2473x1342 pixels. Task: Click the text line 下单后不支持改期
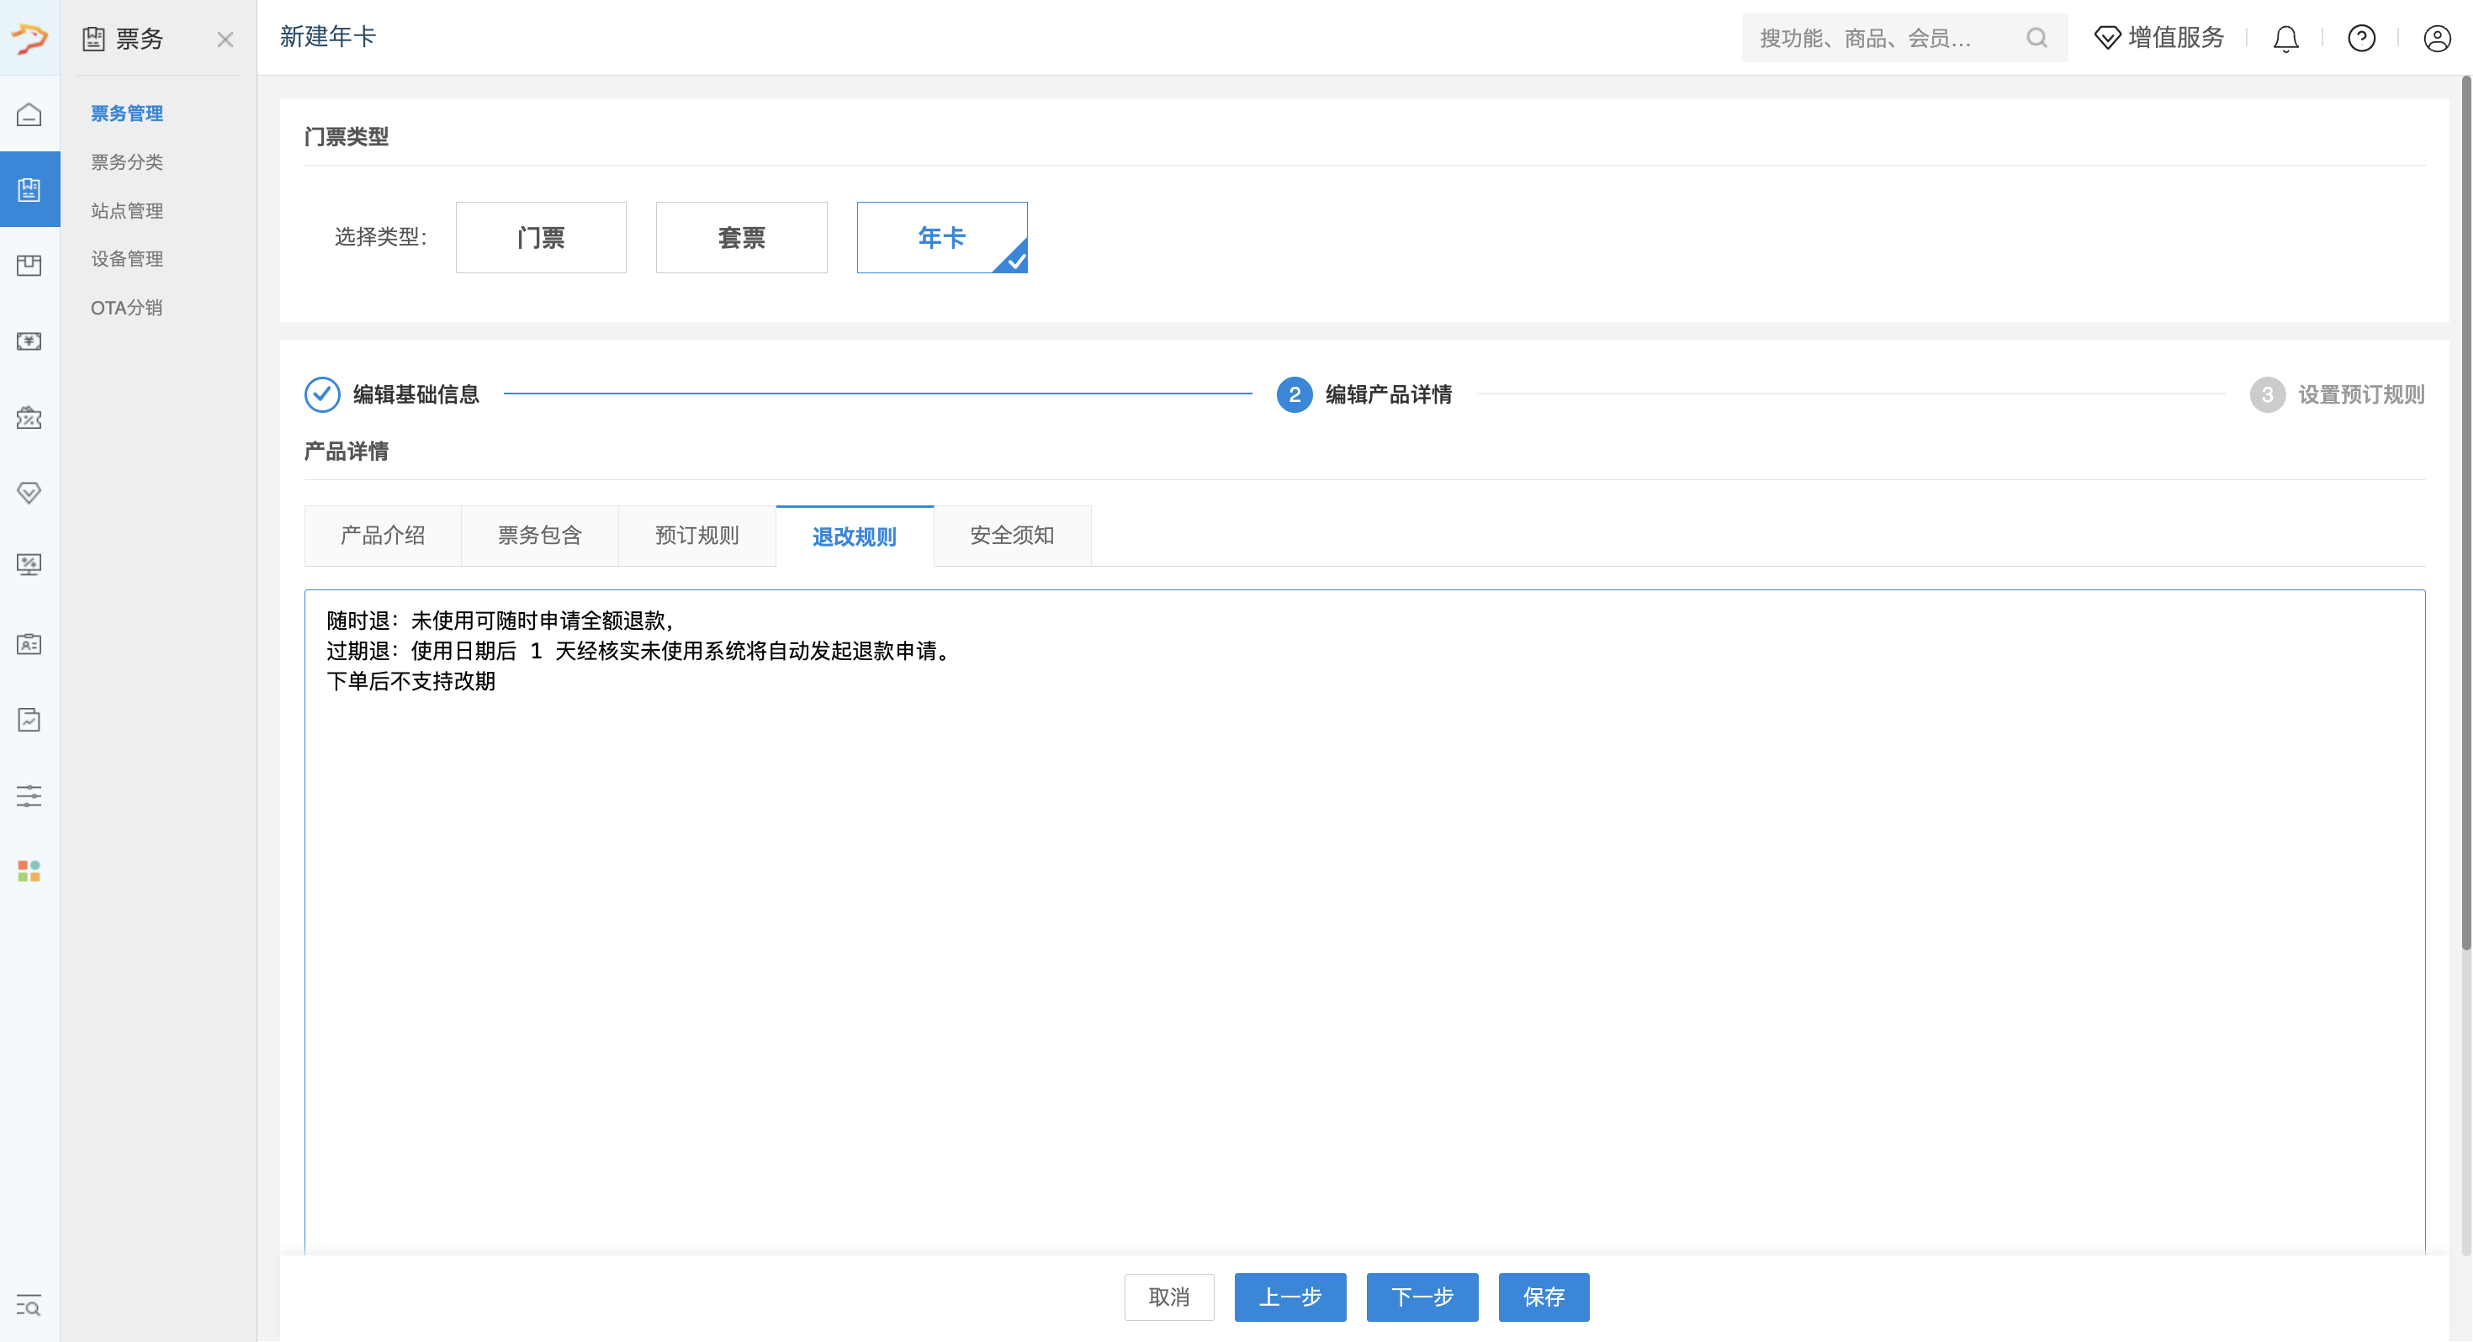(x=410, y=682)
